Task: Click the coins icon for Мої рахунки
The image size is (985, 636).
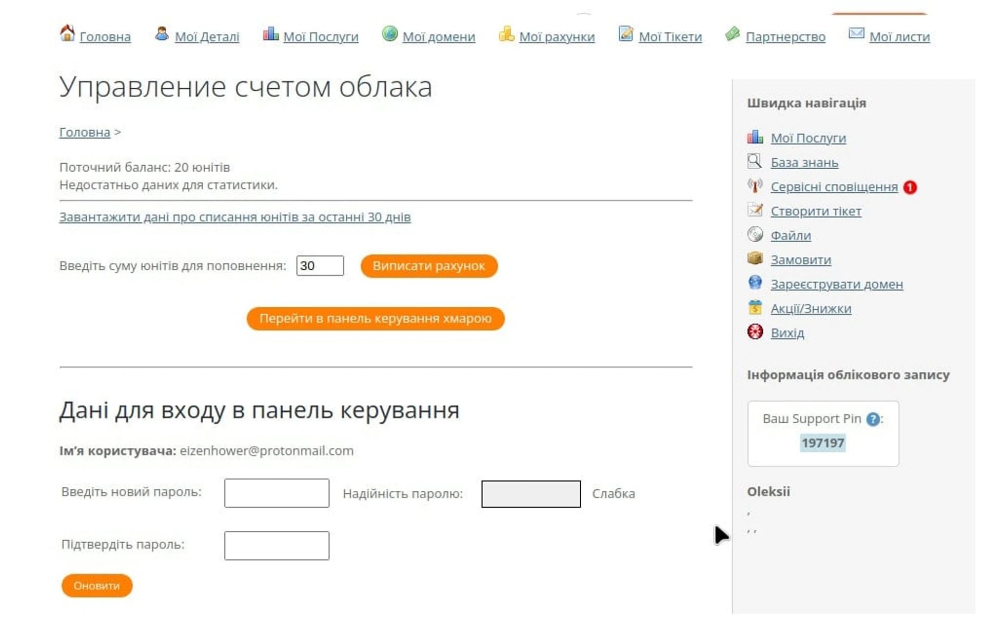Action: click(506, 34)
